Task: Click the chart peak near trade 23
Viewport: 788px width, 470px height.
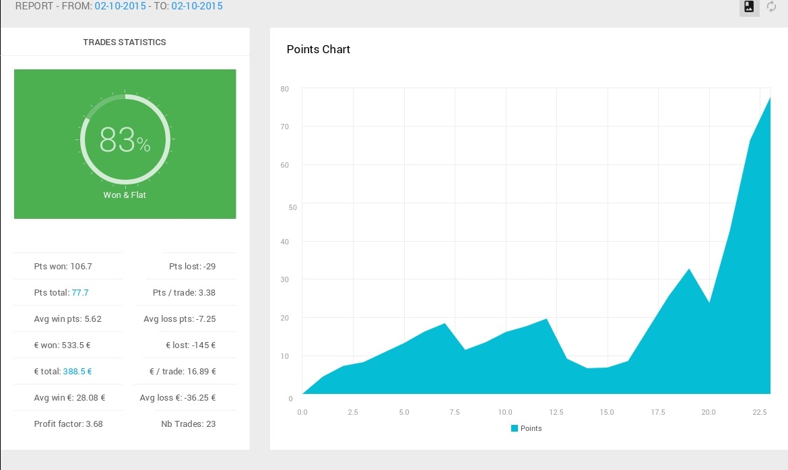Action: pyautogui.click(x=769, y=98)
